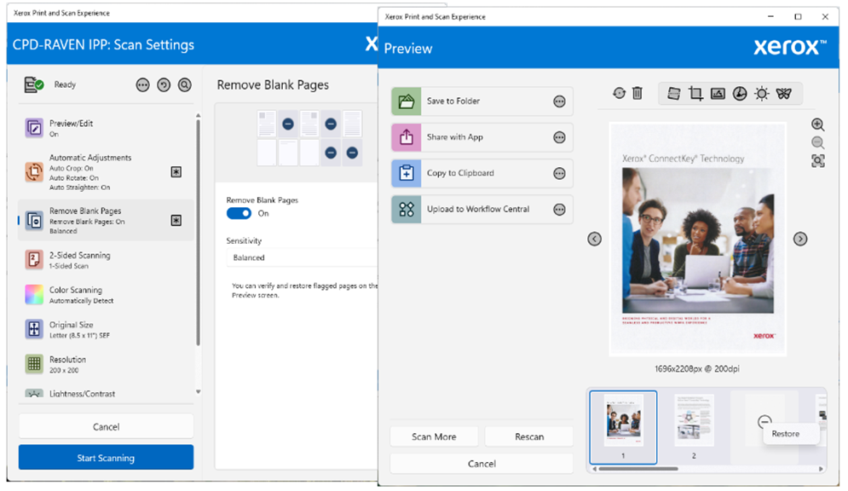The image size is (848, 491).
Task: Open more options for Upload to Workflow Central
Action: (559, 209)
